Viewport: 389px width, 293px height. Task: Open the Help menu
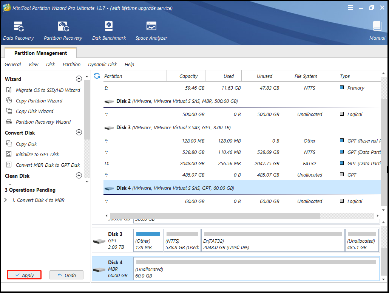[x=129, y=65]
